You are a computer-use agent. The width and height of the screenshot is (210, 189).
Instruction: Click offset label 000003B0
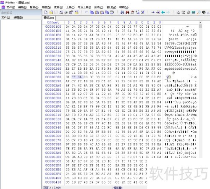tap(53, 157)
